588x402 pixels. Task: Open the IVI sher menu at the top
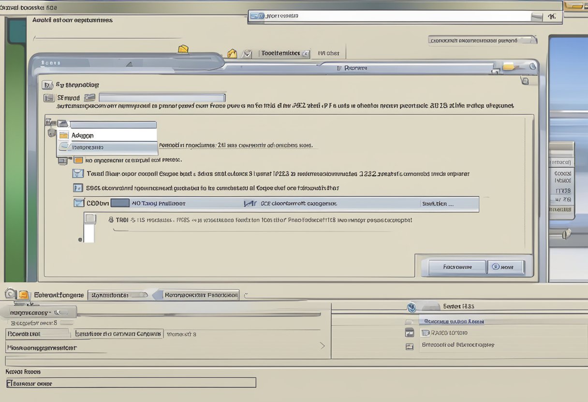[328, 53]
